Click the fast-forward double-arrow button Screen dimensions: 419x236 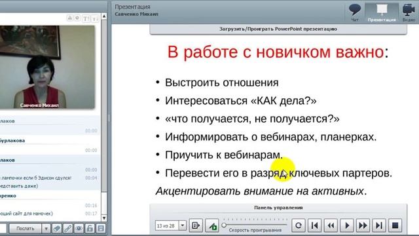363,226
